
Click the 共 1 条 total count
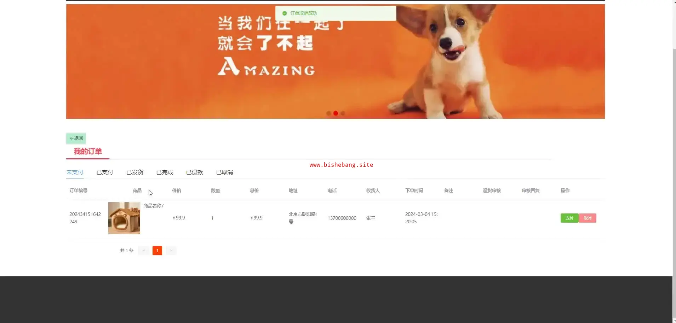pyautogui.click(x=127, y=251)
